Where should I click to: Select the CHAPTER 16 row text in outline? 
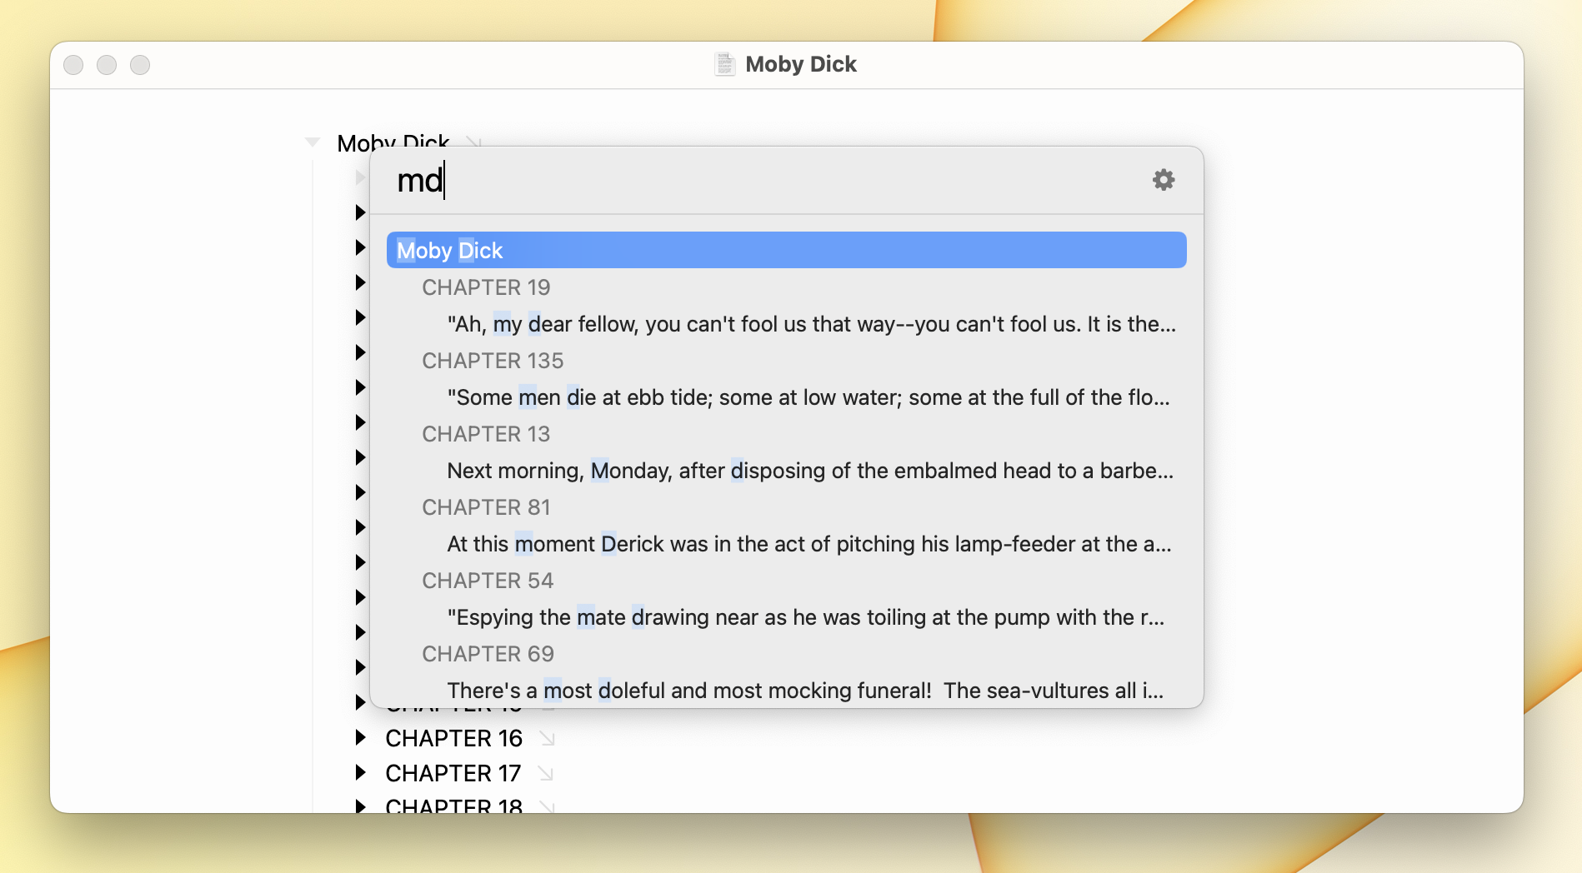click(x=453, y=738)
